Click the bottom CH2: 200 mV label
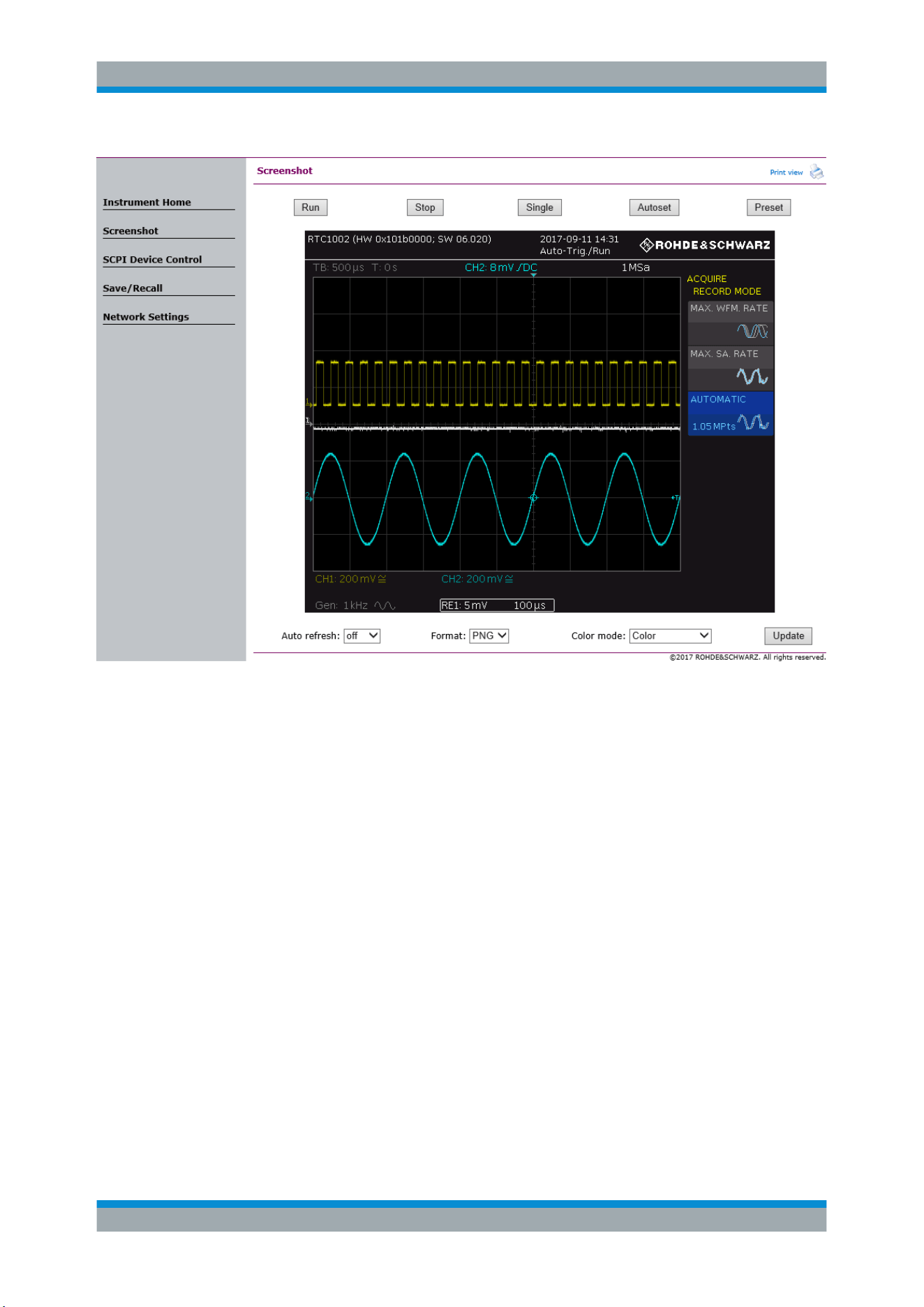924x1307 pixels. click(x=477, y=579)
